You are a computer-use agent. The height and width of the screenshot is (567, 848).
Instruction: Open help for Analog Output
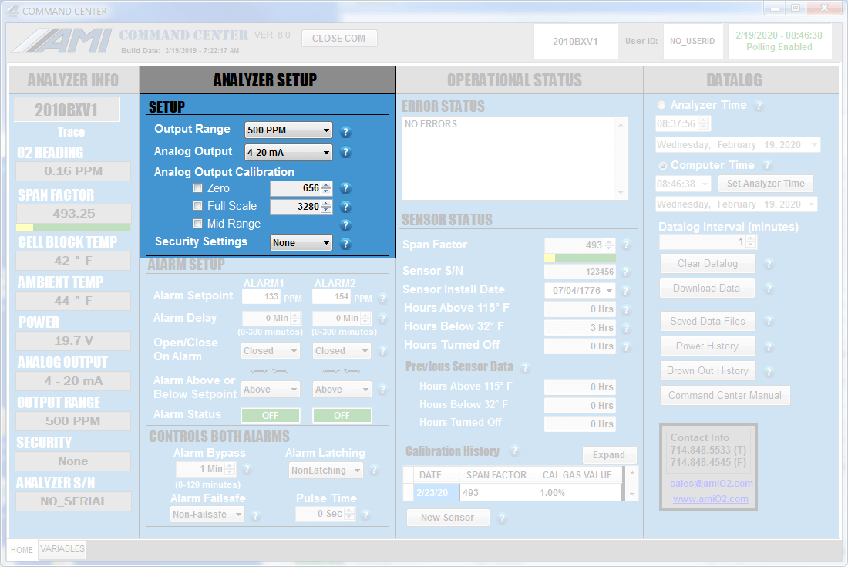345,153
